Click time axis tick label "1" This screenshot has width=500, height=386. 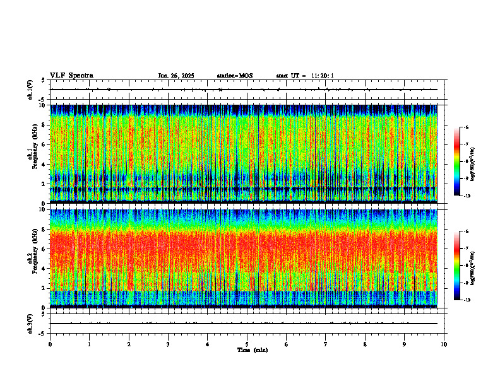coord(89,344)
